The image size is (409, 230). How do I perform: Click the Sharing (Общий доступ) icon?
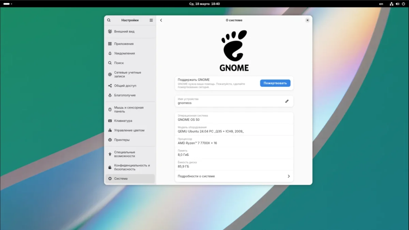pyautogui.click(x=110, y=86)
